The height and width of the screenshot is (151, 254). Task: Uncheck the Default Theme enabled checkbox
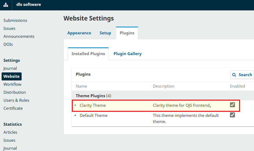coord(232,115)
